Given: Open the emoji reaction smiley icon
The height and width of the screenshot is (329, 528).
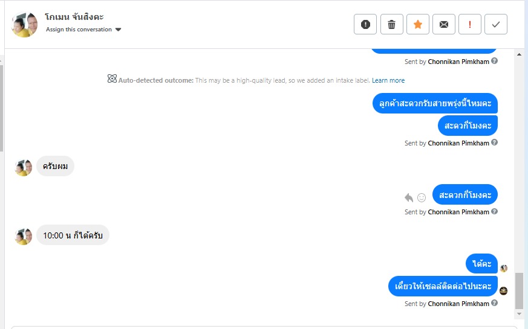Looking at the screenshot, I should tap(422, 197).
